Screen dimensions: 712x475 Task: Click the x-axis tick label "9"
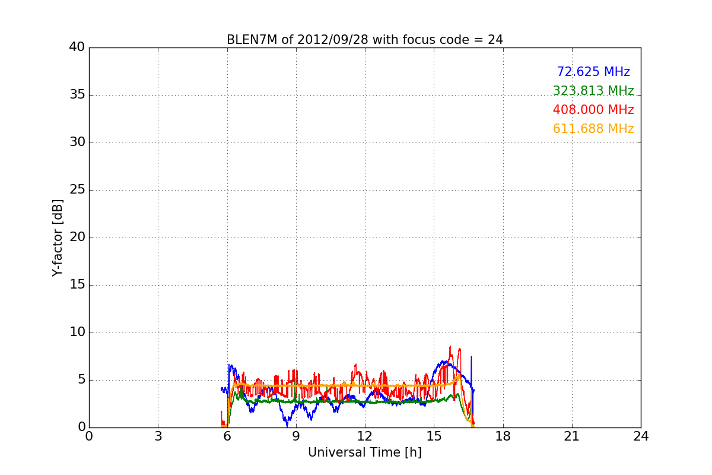click(296, 436)
